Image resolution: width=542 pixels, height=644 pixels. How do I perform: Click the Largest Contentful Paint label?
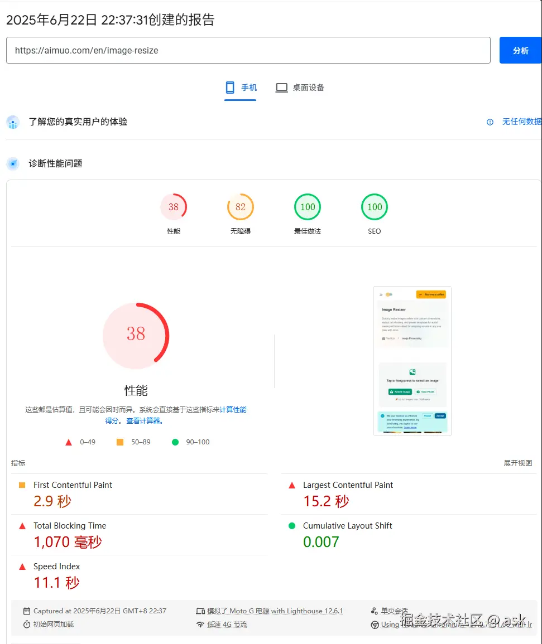[348, 485]
